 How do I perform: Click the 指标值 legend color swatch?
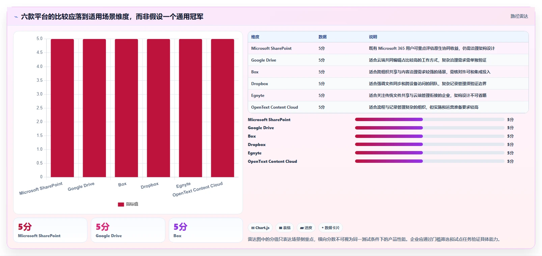click(x=121, y=204)
